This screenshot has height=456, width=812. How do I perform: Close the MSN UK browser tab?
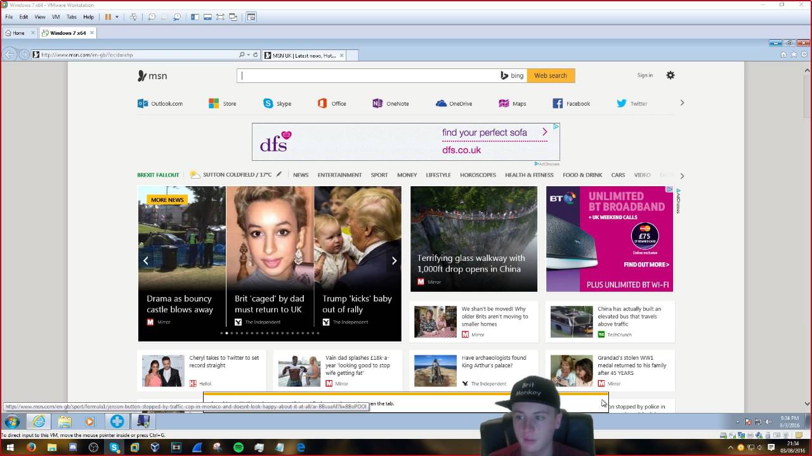pos(342,55)
